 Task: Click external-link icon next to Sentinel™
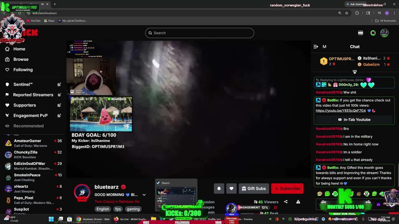[x=59, y=84]
